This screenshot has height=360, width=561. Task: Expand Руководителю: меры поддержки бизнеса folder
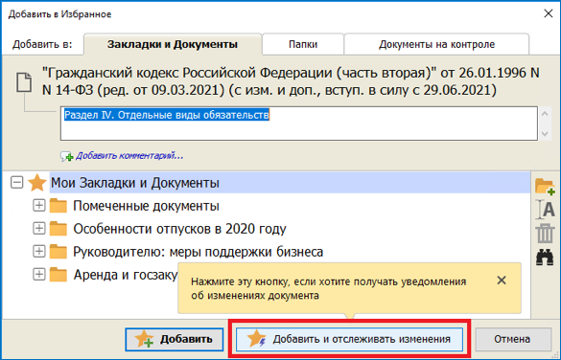[39, 251]
